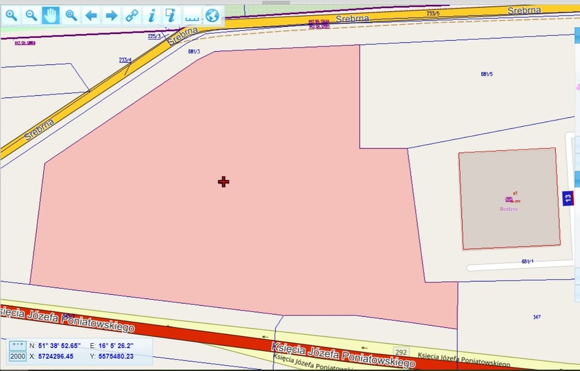The image size is (580, 371).
Task: Choose the zoom-to-selection magnifier tool
Action: click(x=71, y=15)
